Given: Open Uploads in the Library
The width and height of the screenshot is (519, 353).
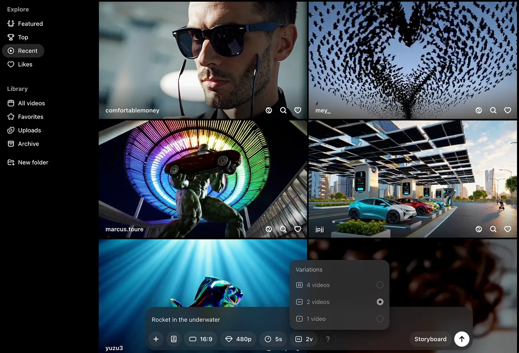Looking at the screenshot, I should 24,130.
